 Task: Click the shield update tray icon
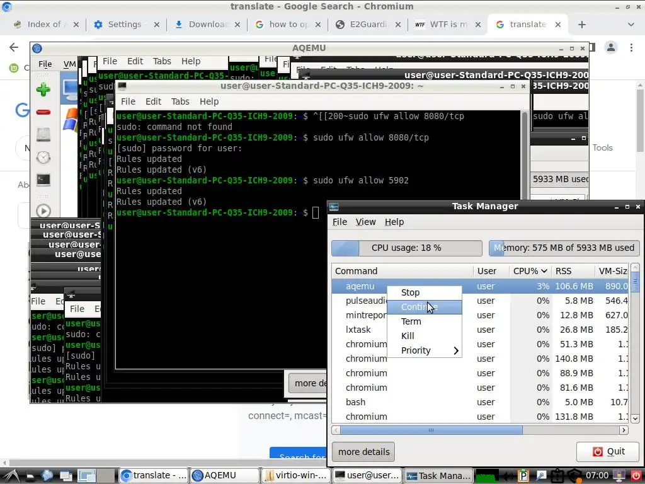pyautogui.click(x=575, y=476)
